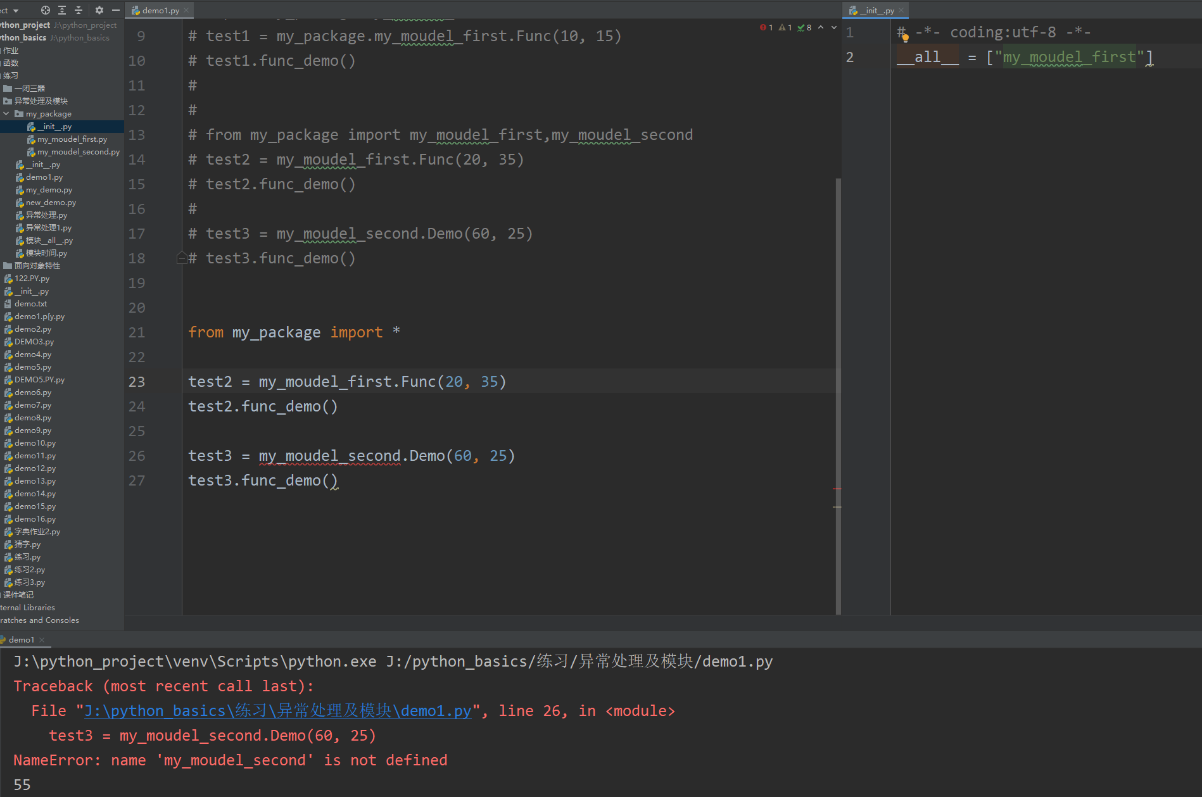Click line number 23 in the gutter

pyautogui.click(x=137, y=382)
